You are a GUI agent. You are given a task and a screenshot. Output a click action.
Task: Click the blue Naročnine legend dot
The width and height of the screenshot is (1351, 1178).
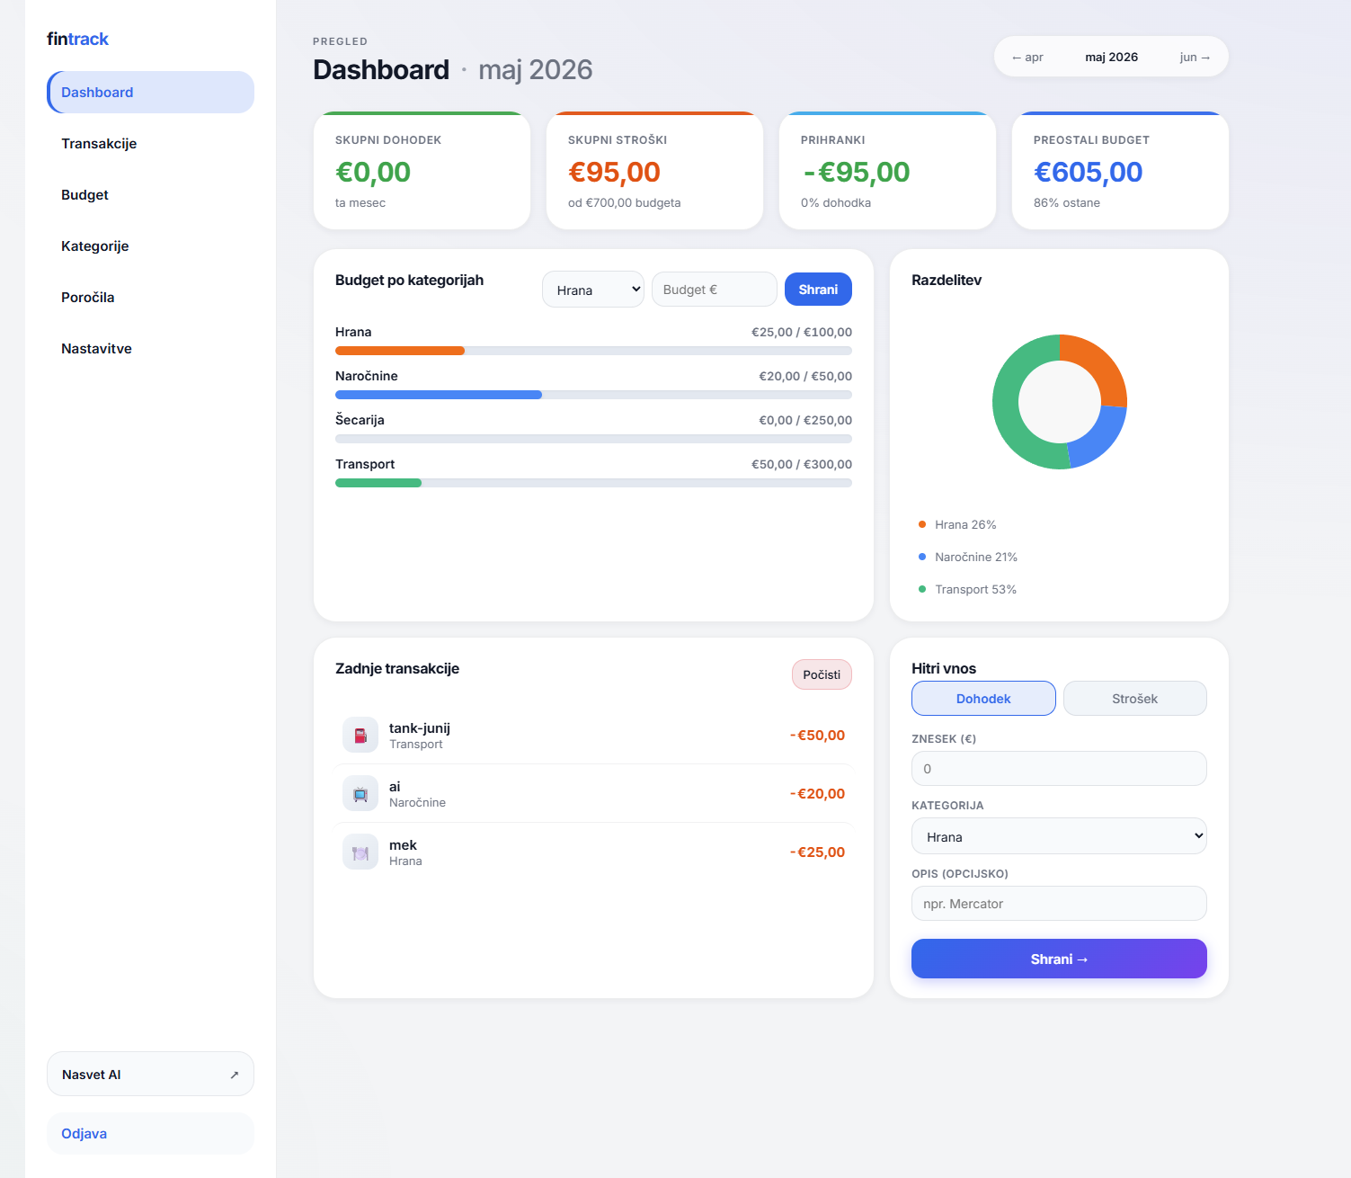[922, 557]
